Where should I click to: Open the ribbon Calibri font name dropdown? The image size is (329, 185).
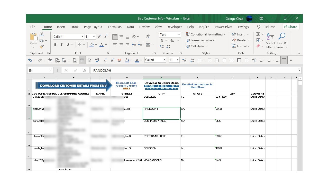pos(82,37)
